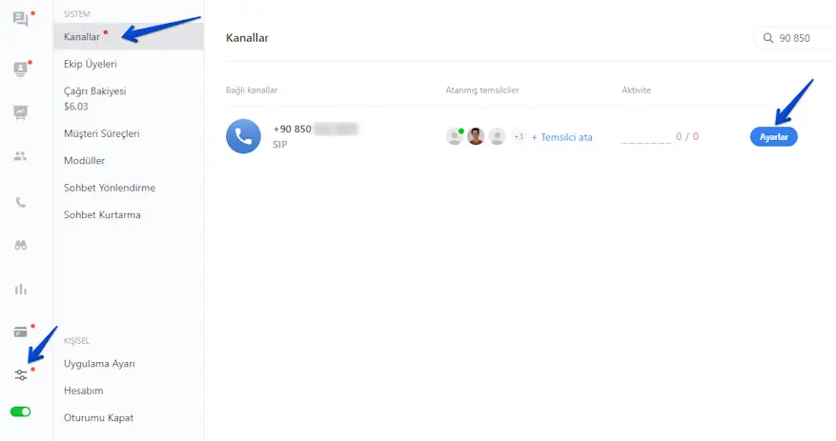The image size is (836, 441).
Task: Open the chats inbox icon in sidebar
Action: pos(20,20)
